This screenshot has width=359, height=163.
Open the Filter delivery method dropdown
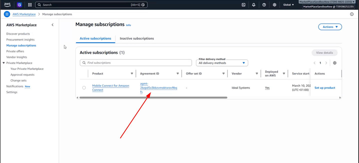point(222,63)
